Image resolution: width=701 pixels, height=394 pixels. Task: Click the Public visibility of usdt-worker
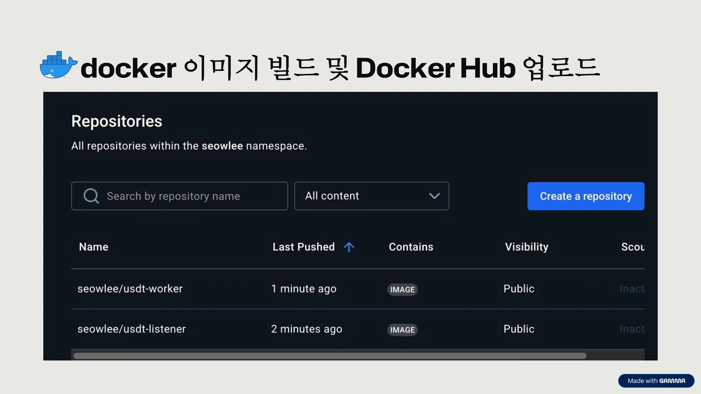(519, 289)
